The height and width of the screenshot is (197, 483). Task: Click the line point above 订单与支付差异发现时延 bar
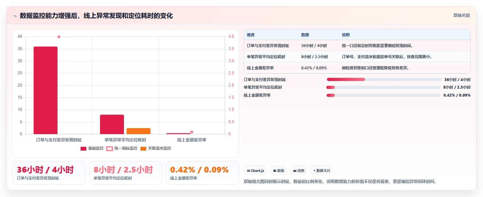(x=59, y=37)
